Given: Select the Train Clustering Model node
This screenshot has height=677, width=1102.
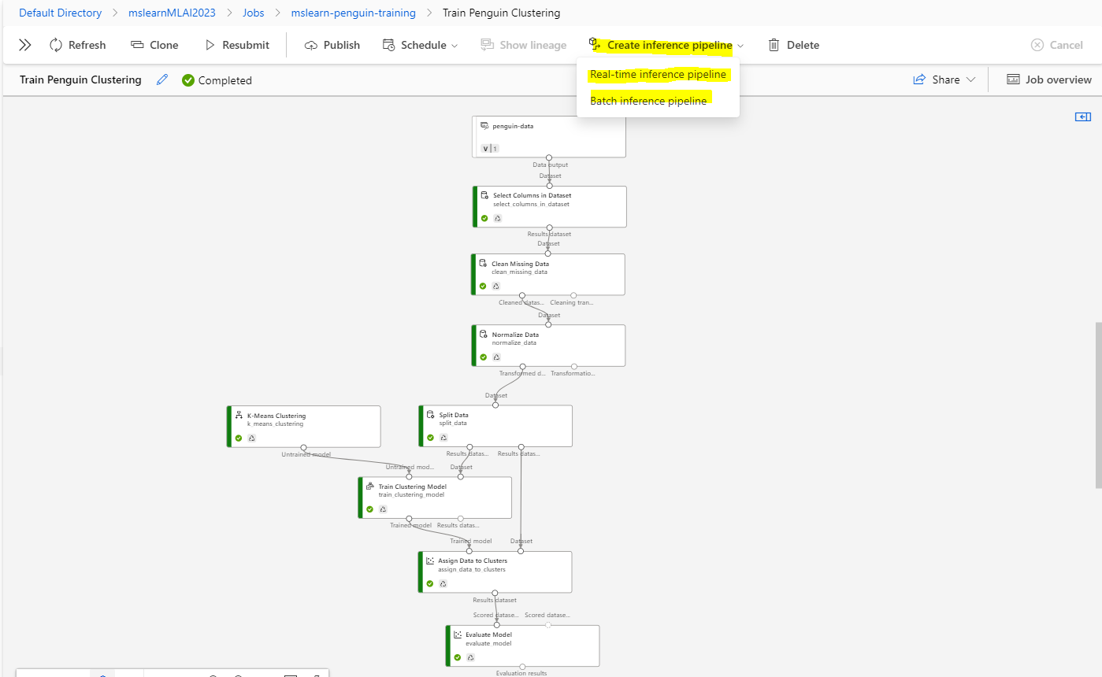Looking at the screenshot, I should click(435, 498).
